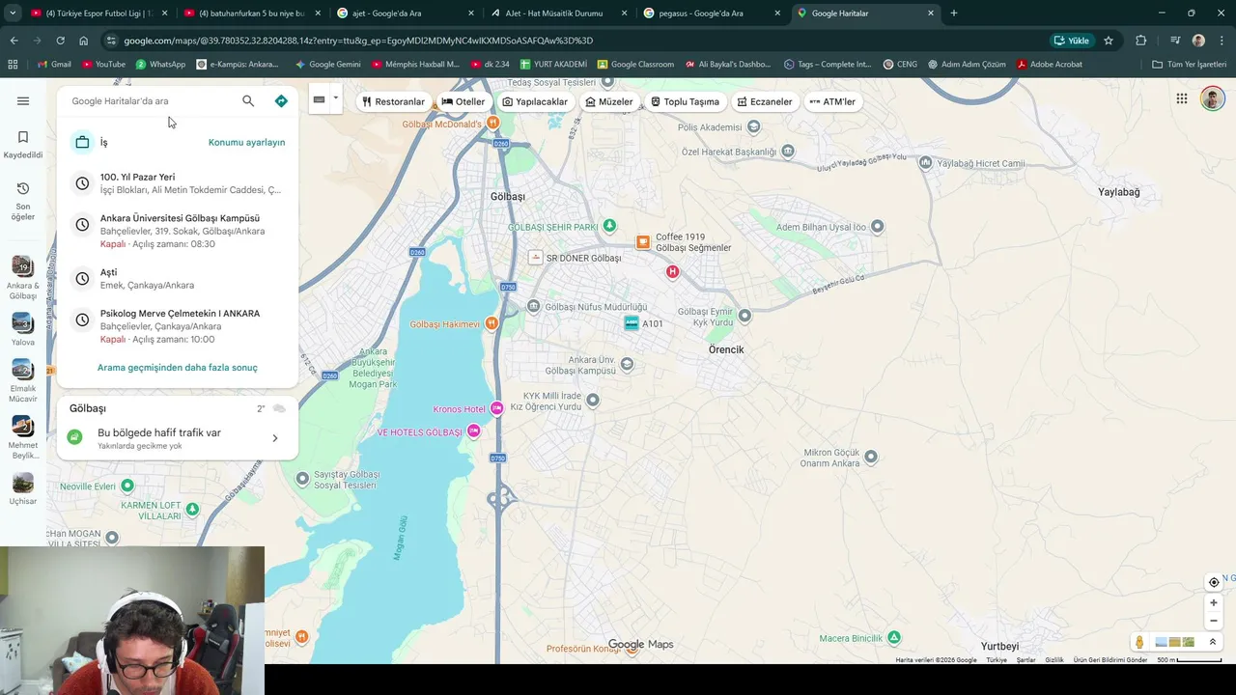
Task: Open the dropdown arrow beside the layout toggle
Action: tap(335, 97)
